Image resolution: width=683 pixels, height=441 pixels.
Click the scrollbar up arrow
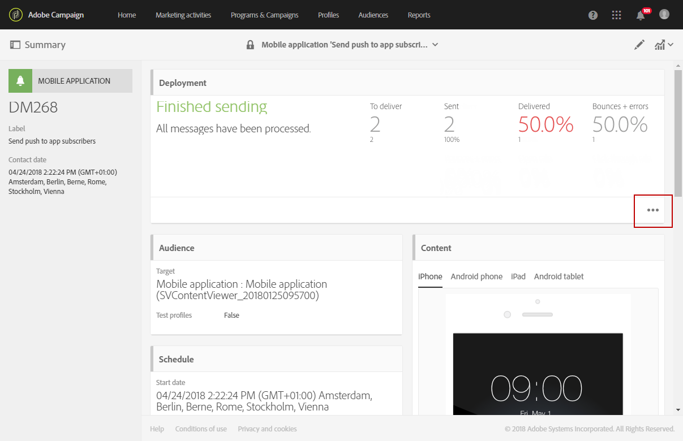click(678, 65)
